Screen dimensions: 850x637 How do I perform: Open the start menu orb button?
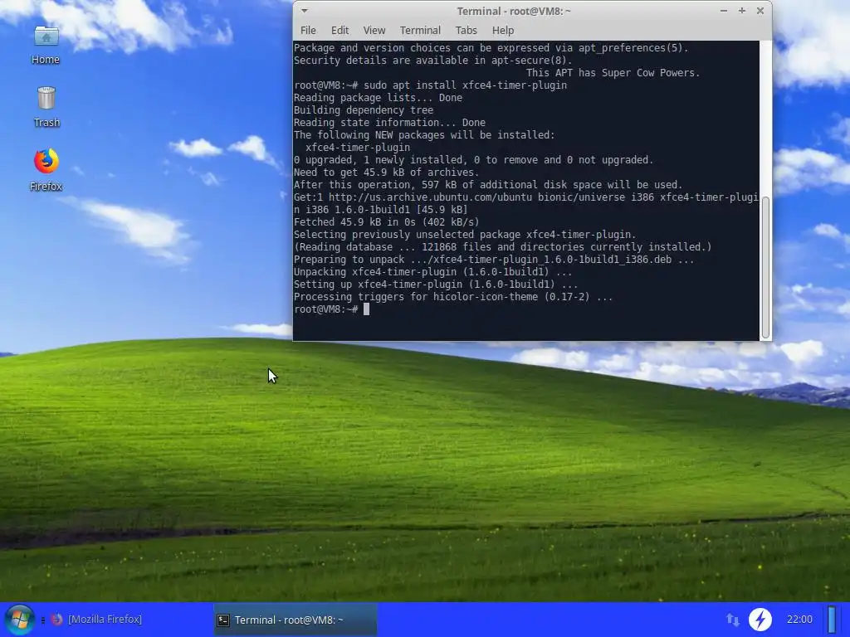(20, 619)
